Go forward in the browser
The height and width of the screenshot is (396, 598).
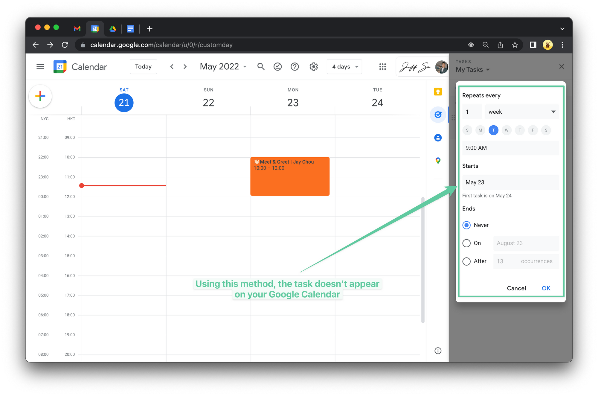pyautogui.click(x=50, y=45)
